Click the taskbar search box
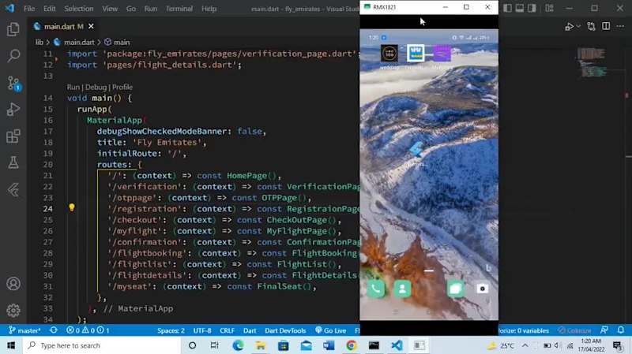Screen dimensions: 632x354 (x=101, y=345)
